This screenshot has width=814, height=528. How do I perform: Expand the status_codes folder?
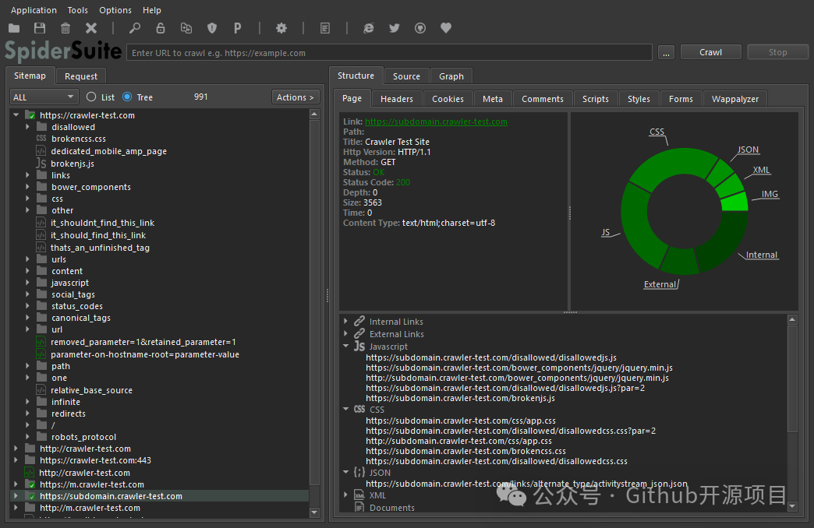point(27,306)
